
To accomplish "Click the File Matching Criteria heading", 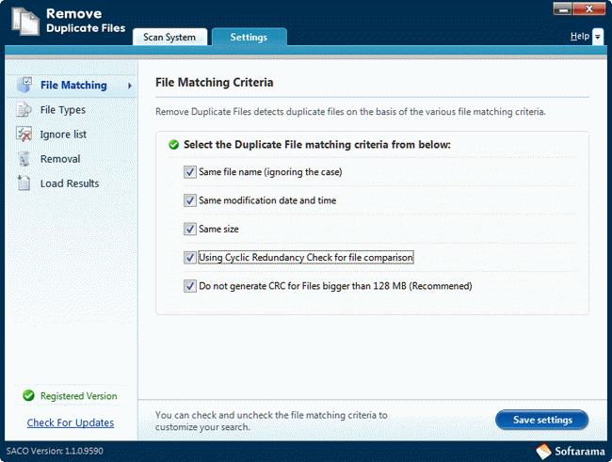I will [215, 83].
